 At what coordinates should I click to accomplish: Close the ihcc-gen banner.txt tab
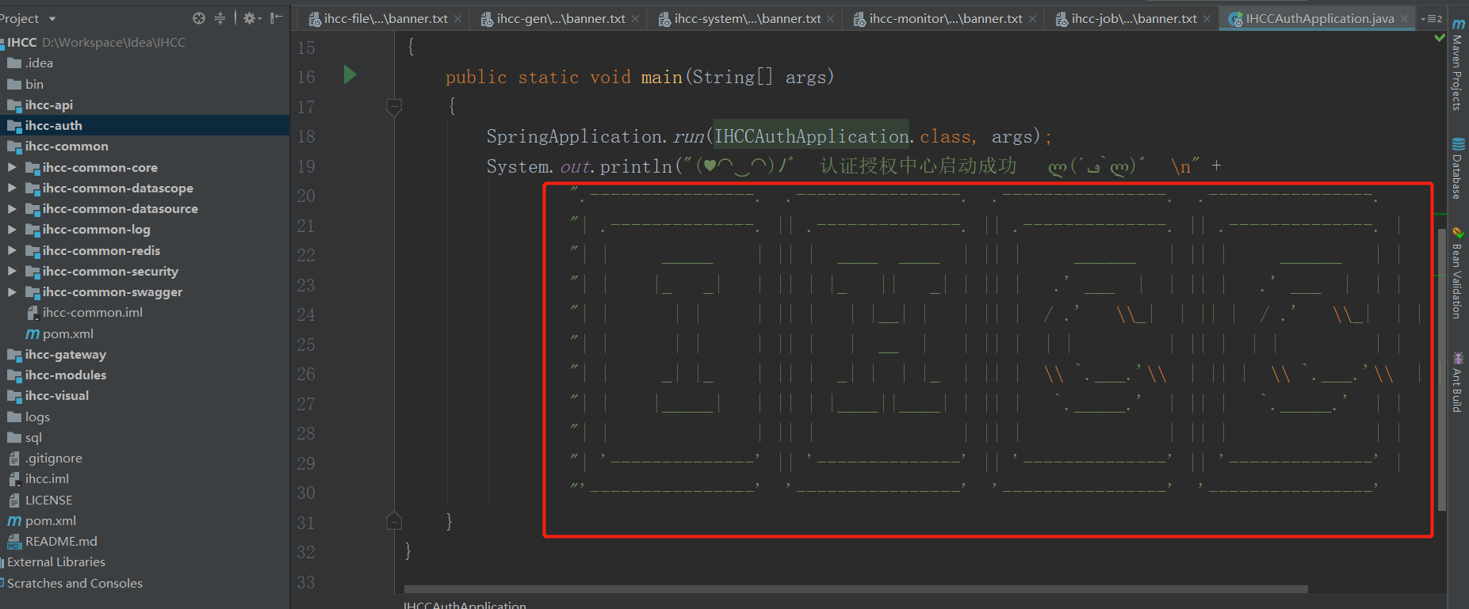[x=636, y=19]
